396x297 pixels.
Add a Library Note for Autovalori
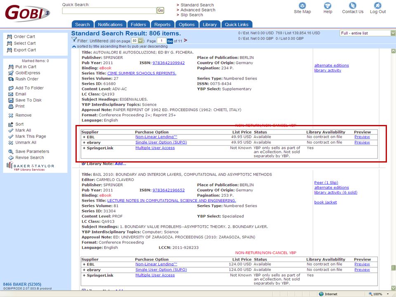[x=120, y=164]
